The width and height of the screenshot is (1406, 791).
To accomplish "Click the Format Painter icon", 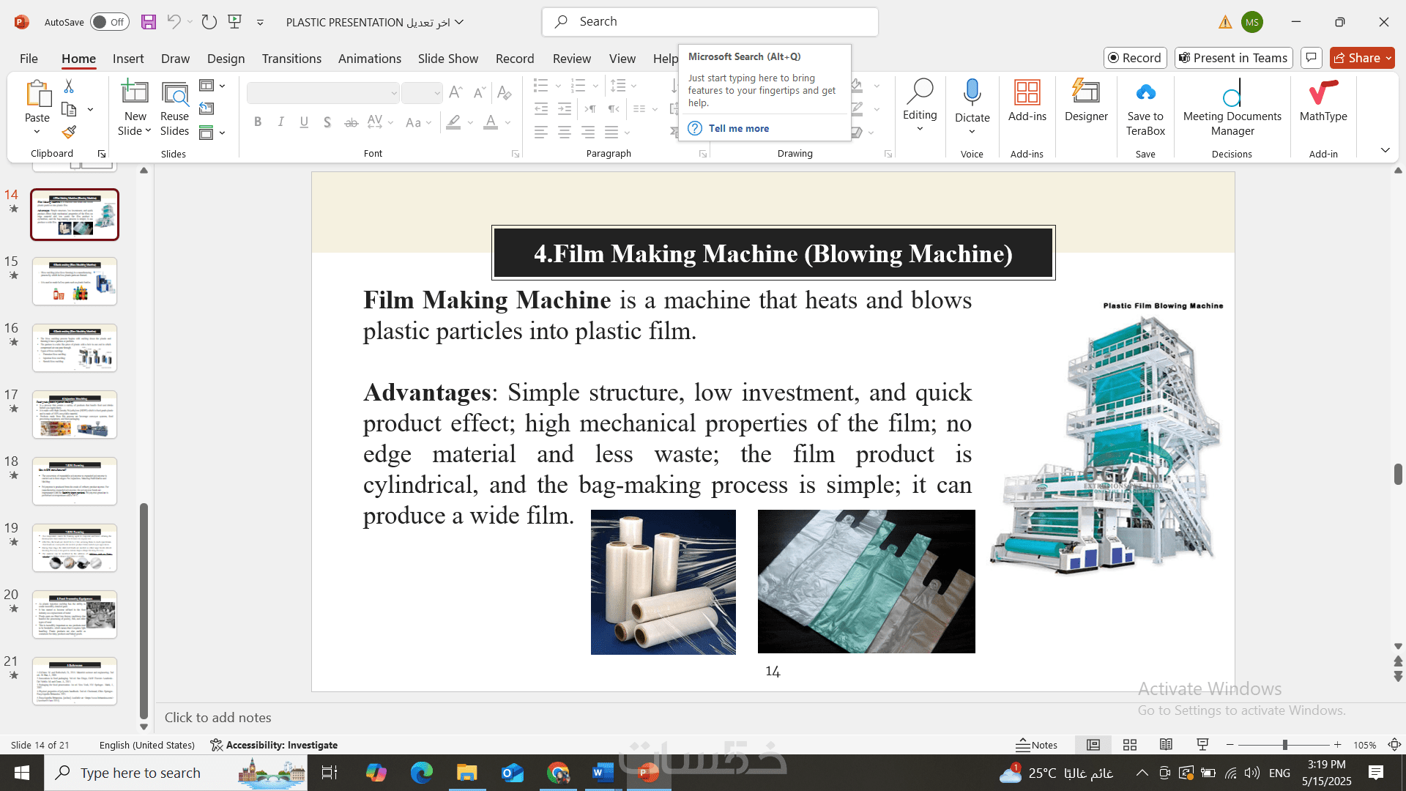I will [69, 133].
